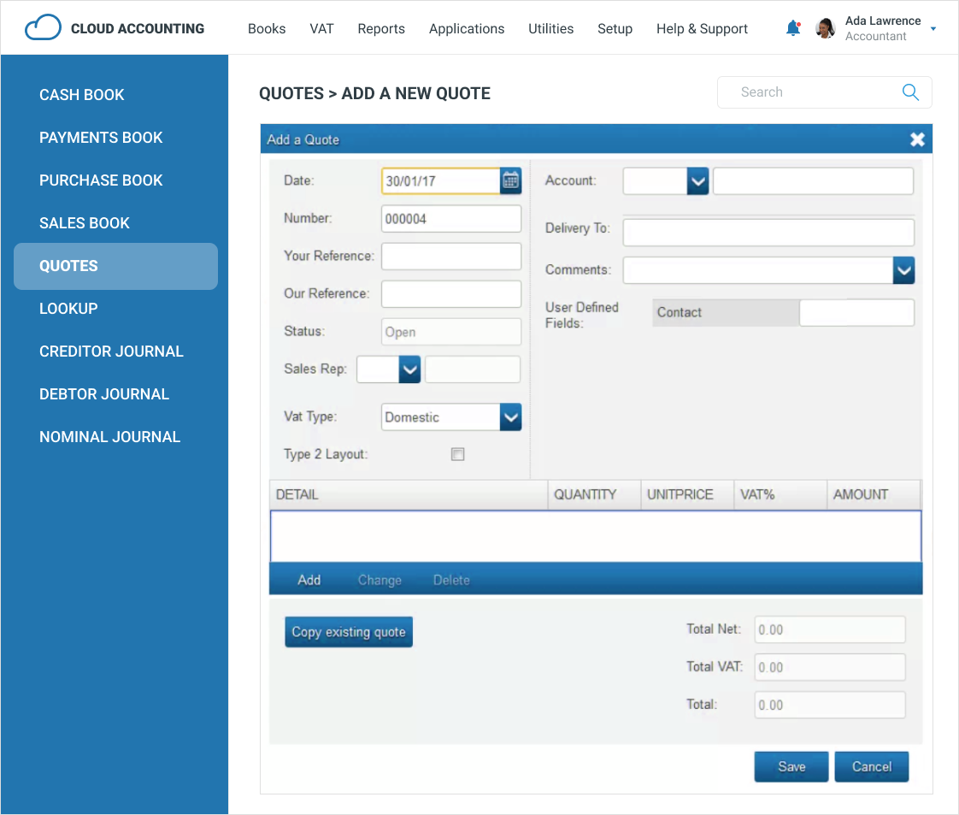This screenshot has height=815, width=959.
Task: Expand the Vat Type Domestic dropdown
Action: [510, 417]
